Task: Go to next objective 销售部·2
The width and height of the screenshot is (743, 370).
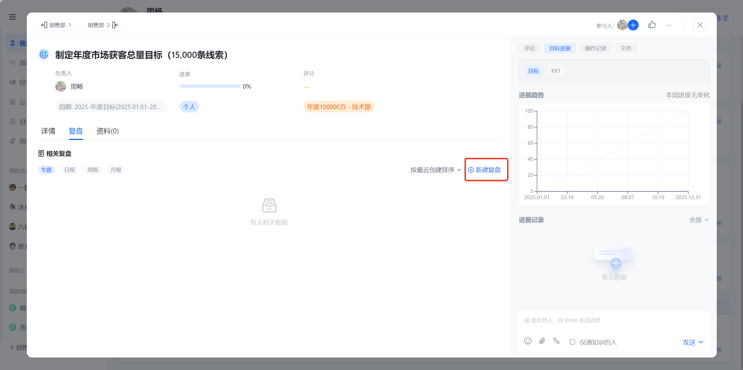Action: click(103, 25)
